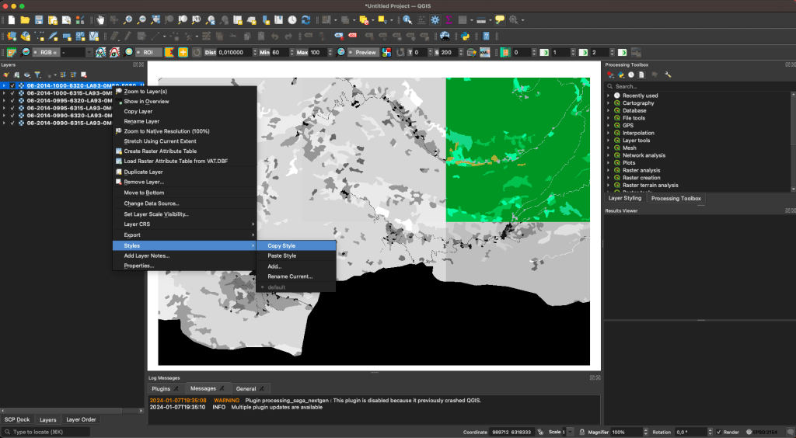Click the Refresh map icon
Viewport: 796px width, 438px height.
pos(305,19)
